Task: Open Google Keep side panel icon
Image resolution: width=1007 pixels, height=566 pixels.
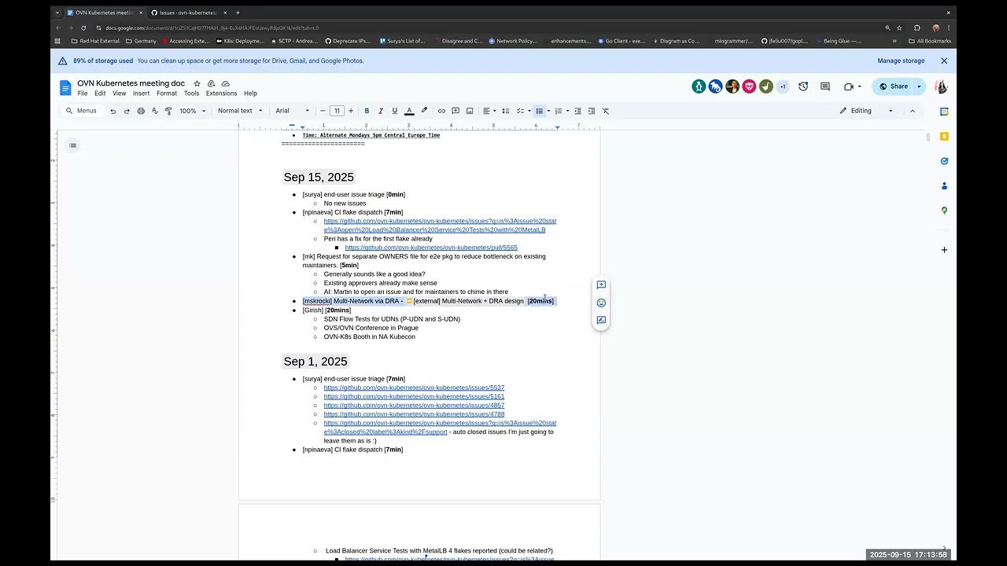Action: pyautogui.click(x=944, y=137)
